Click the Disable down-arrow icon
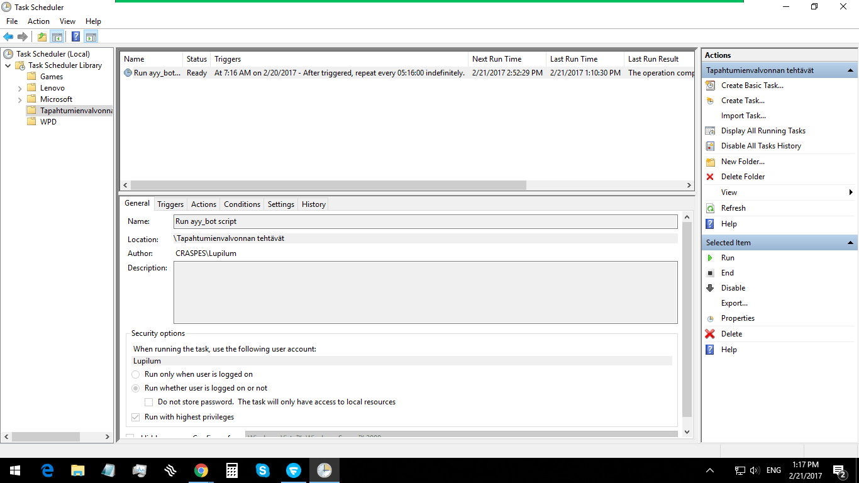 coord(710,288)
